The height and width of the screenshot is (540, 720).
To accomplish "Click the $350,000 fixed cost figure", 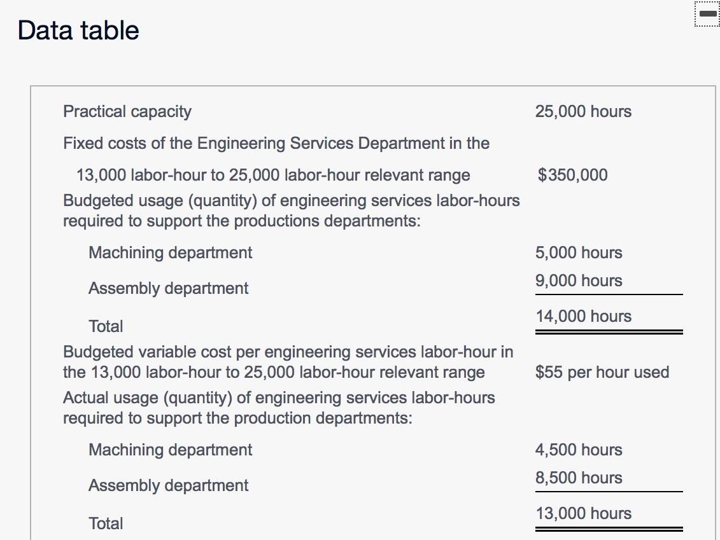I will [x=572, y=174].
